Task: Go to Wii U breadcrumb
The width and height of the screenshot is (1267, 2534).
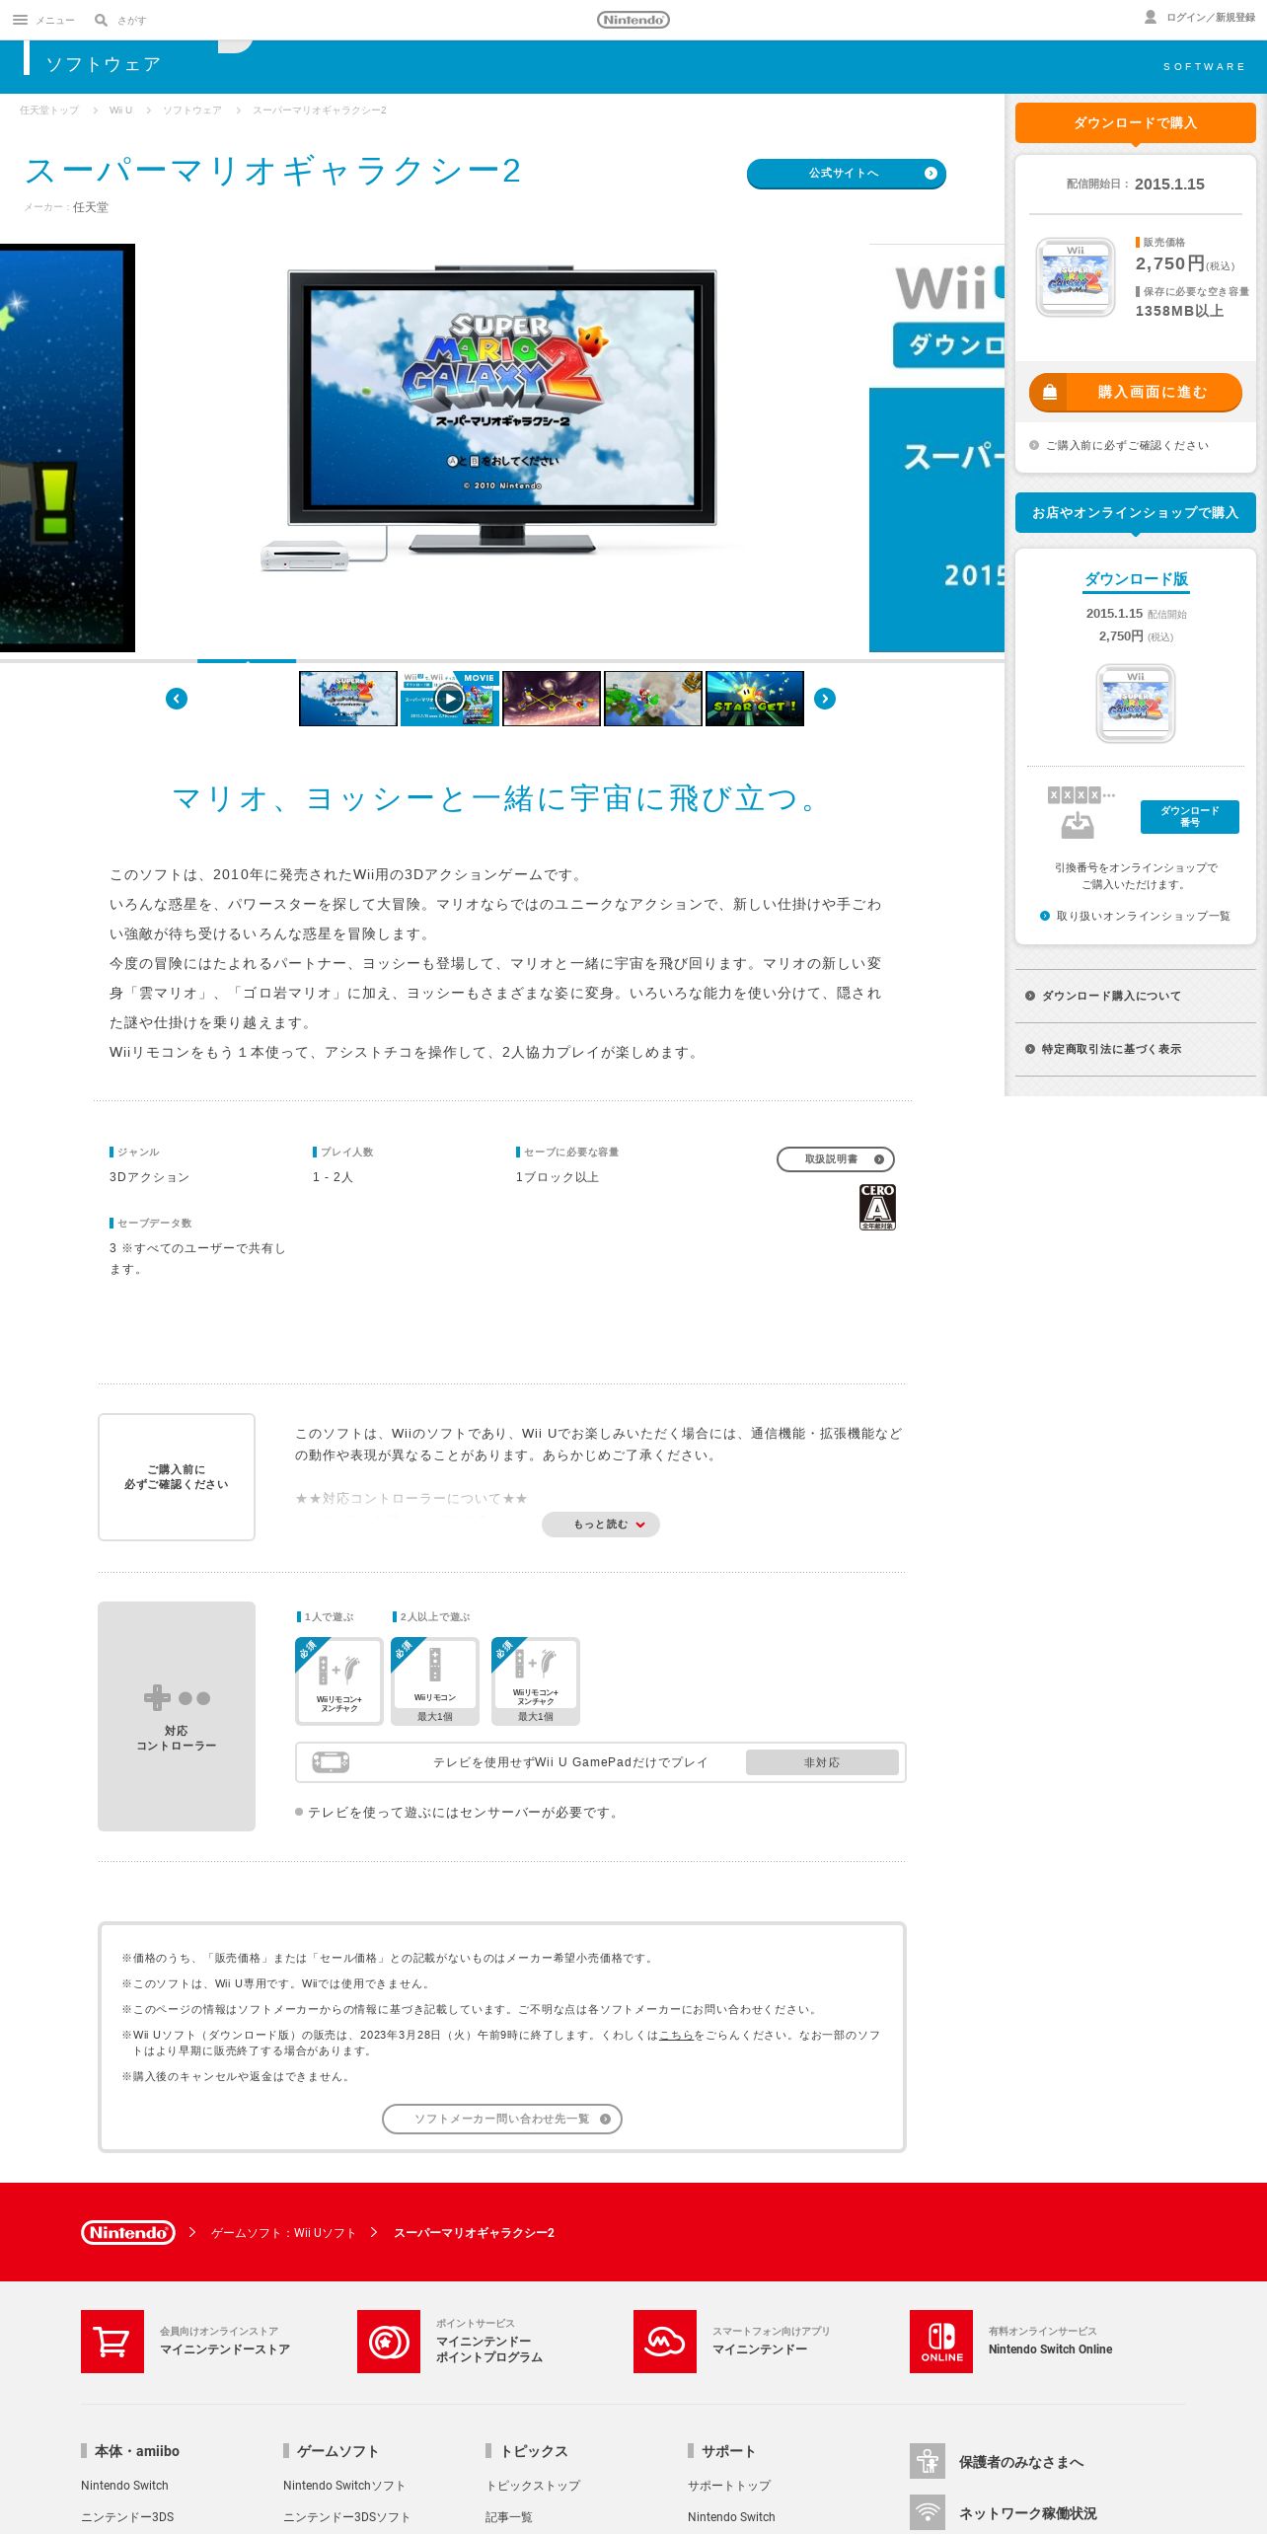Action: tap(120, 111)
